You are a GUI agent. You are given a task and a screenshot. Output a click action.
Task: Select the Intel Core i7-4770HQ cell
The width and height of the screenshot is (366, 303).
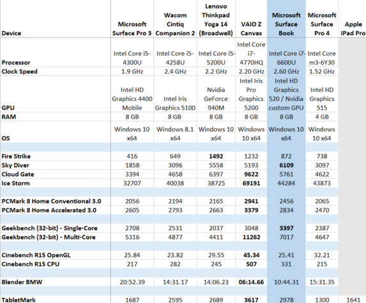tap(251, 54)
